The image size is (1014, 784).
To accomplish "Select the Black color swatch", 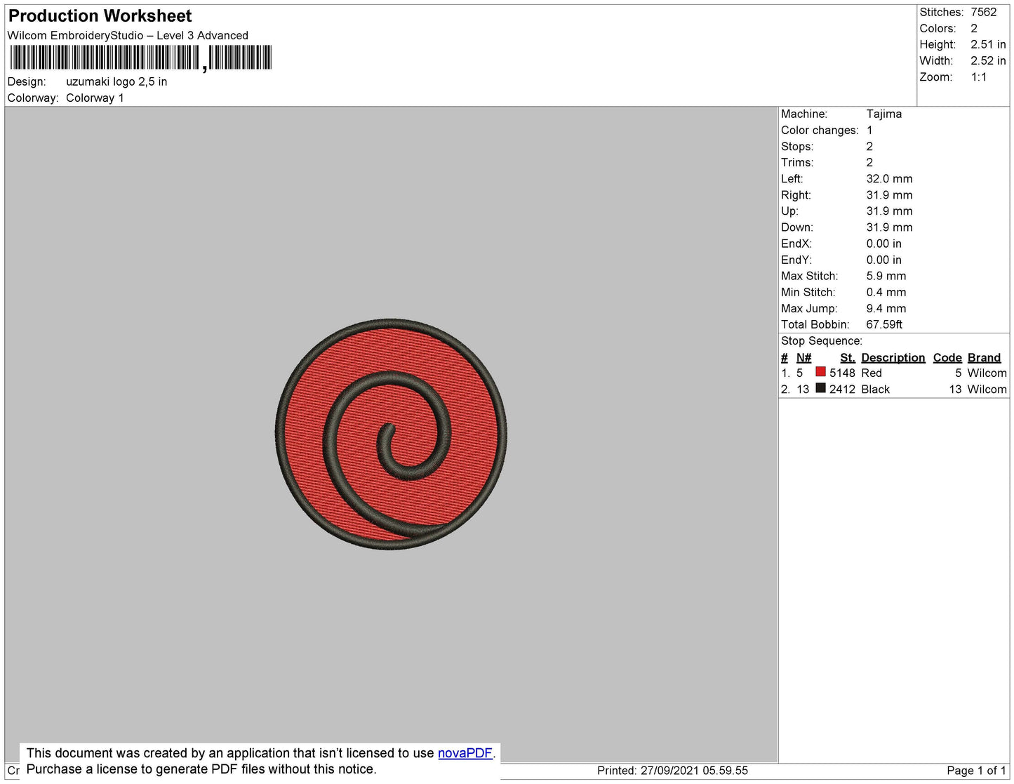I will [x=820, y=388].
